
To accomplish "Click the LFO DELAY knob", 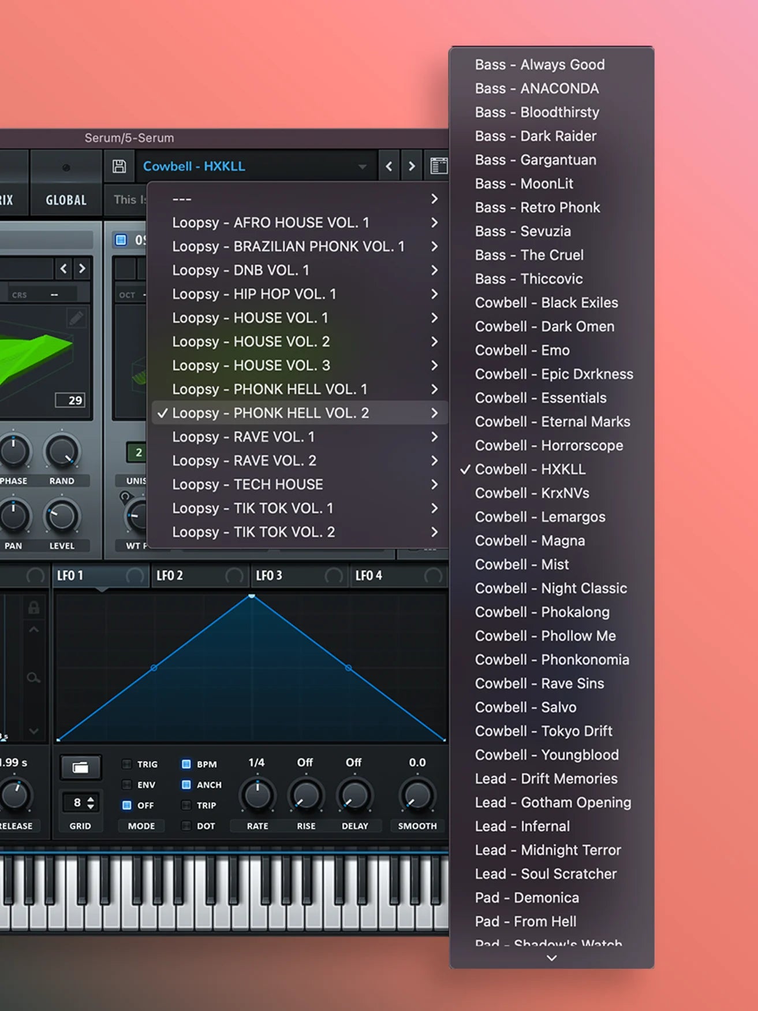I will 354,796.
